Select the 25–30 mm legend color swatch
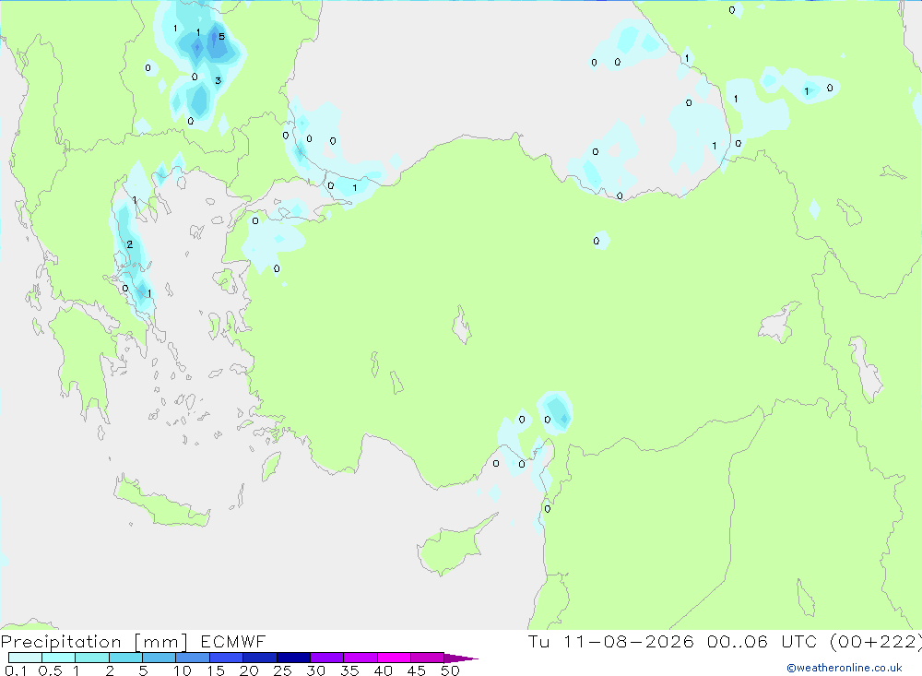Image resolution: width=922 pixels, height=676 pixels. pos(293,658)
